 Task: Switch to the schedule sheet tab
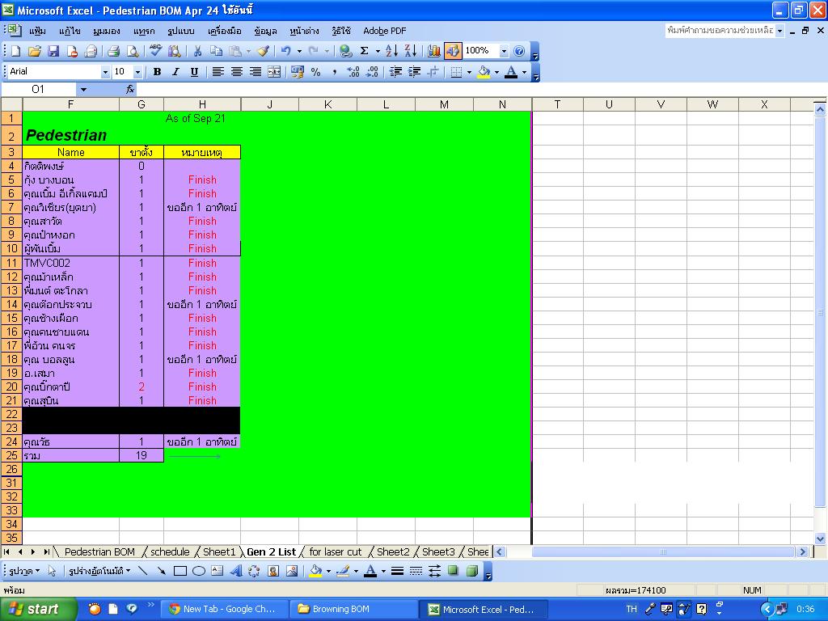coord(170,551)
